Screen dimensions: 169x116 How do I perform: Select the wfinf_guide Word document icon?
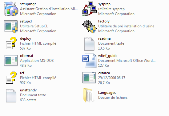(x=89, y=60)
